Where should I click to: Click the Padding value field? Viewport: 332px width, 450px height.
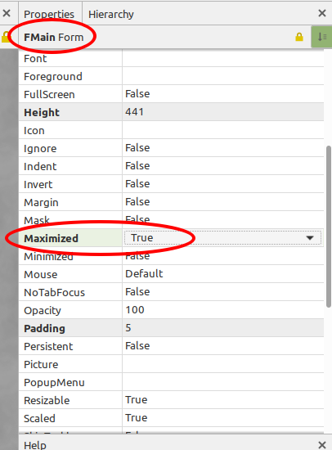pos(223,328)
